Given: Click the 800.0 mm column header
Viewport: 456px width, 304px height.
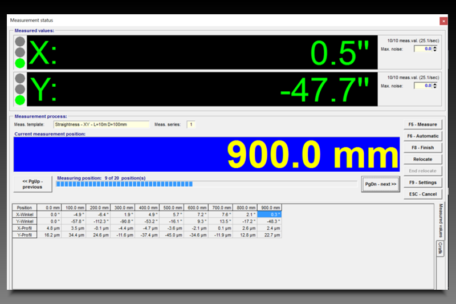Looking at the screenshot, I should tap(245, 208).
